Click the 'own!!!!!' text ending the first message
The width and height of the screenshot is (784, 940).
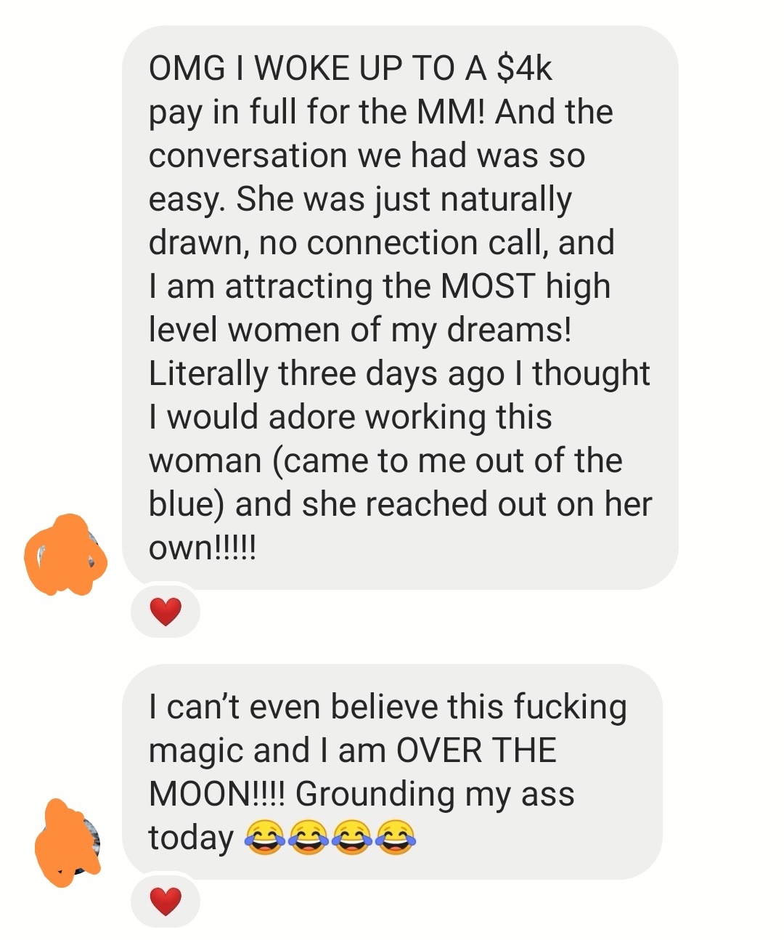tap(202, 548)
